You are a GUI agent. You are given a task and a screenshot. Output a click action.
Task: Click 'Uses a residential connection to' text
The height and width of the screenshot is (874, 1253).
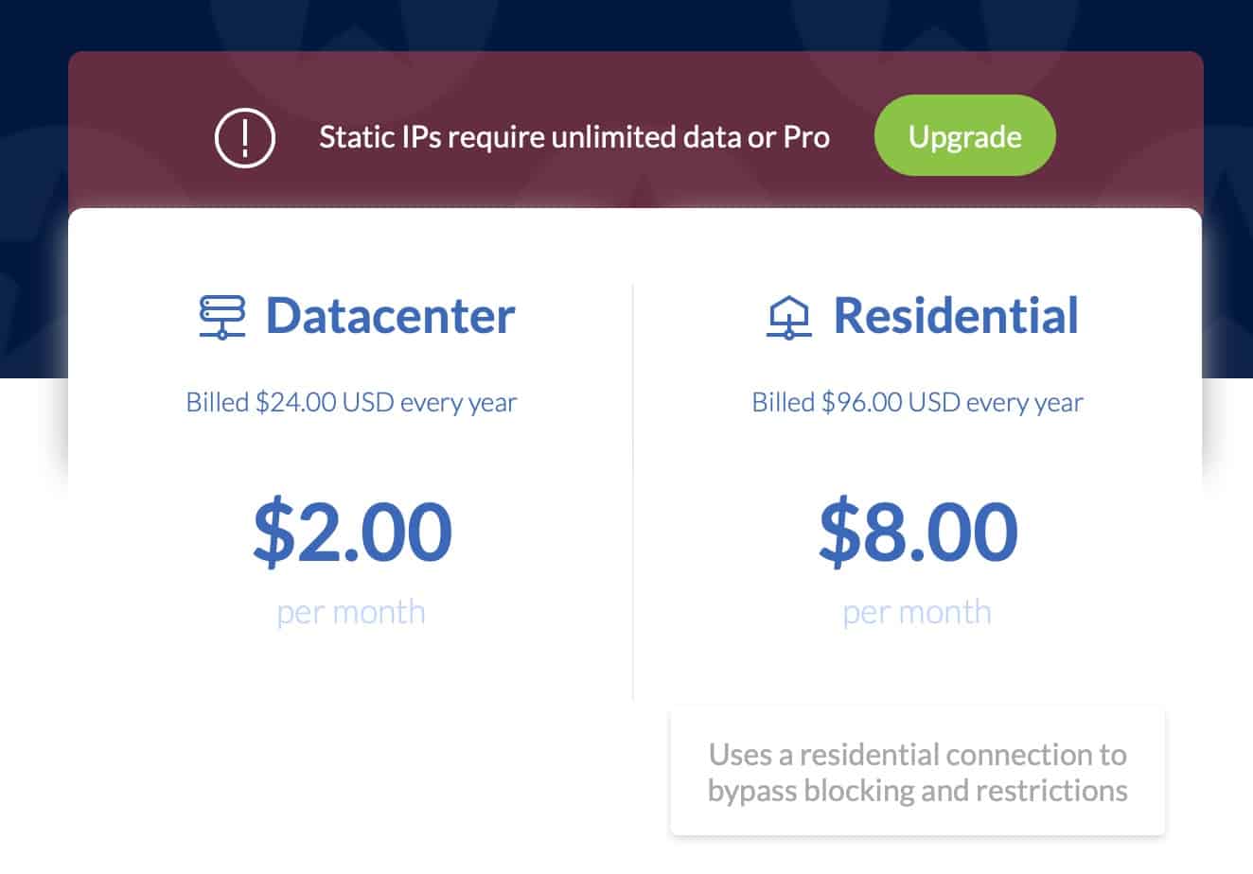[x=917, y=755]
